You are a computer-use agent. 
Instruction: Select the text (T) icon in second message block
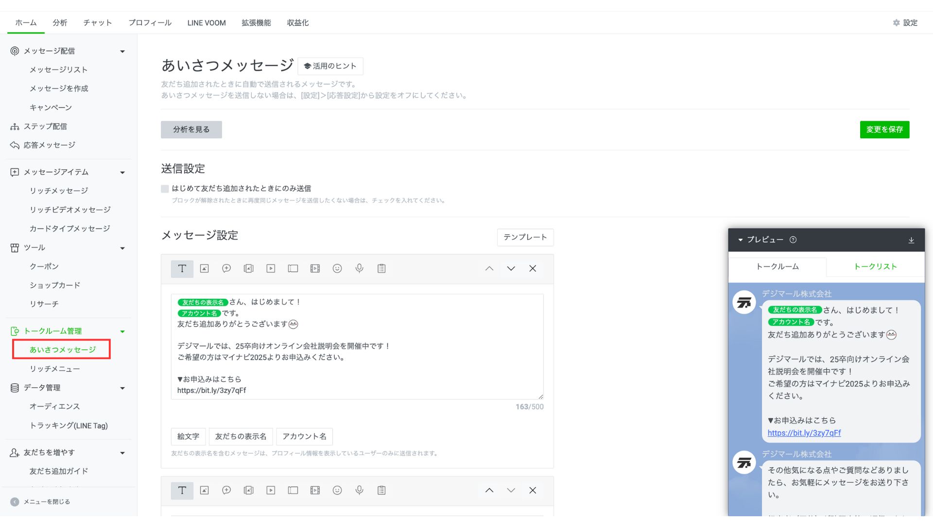(182, 491)
